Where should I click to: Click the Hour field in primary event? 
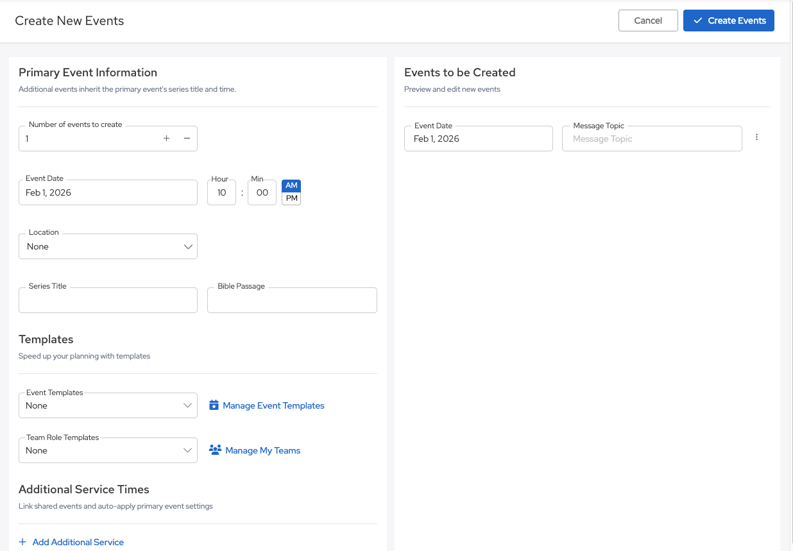click(221, 192)
